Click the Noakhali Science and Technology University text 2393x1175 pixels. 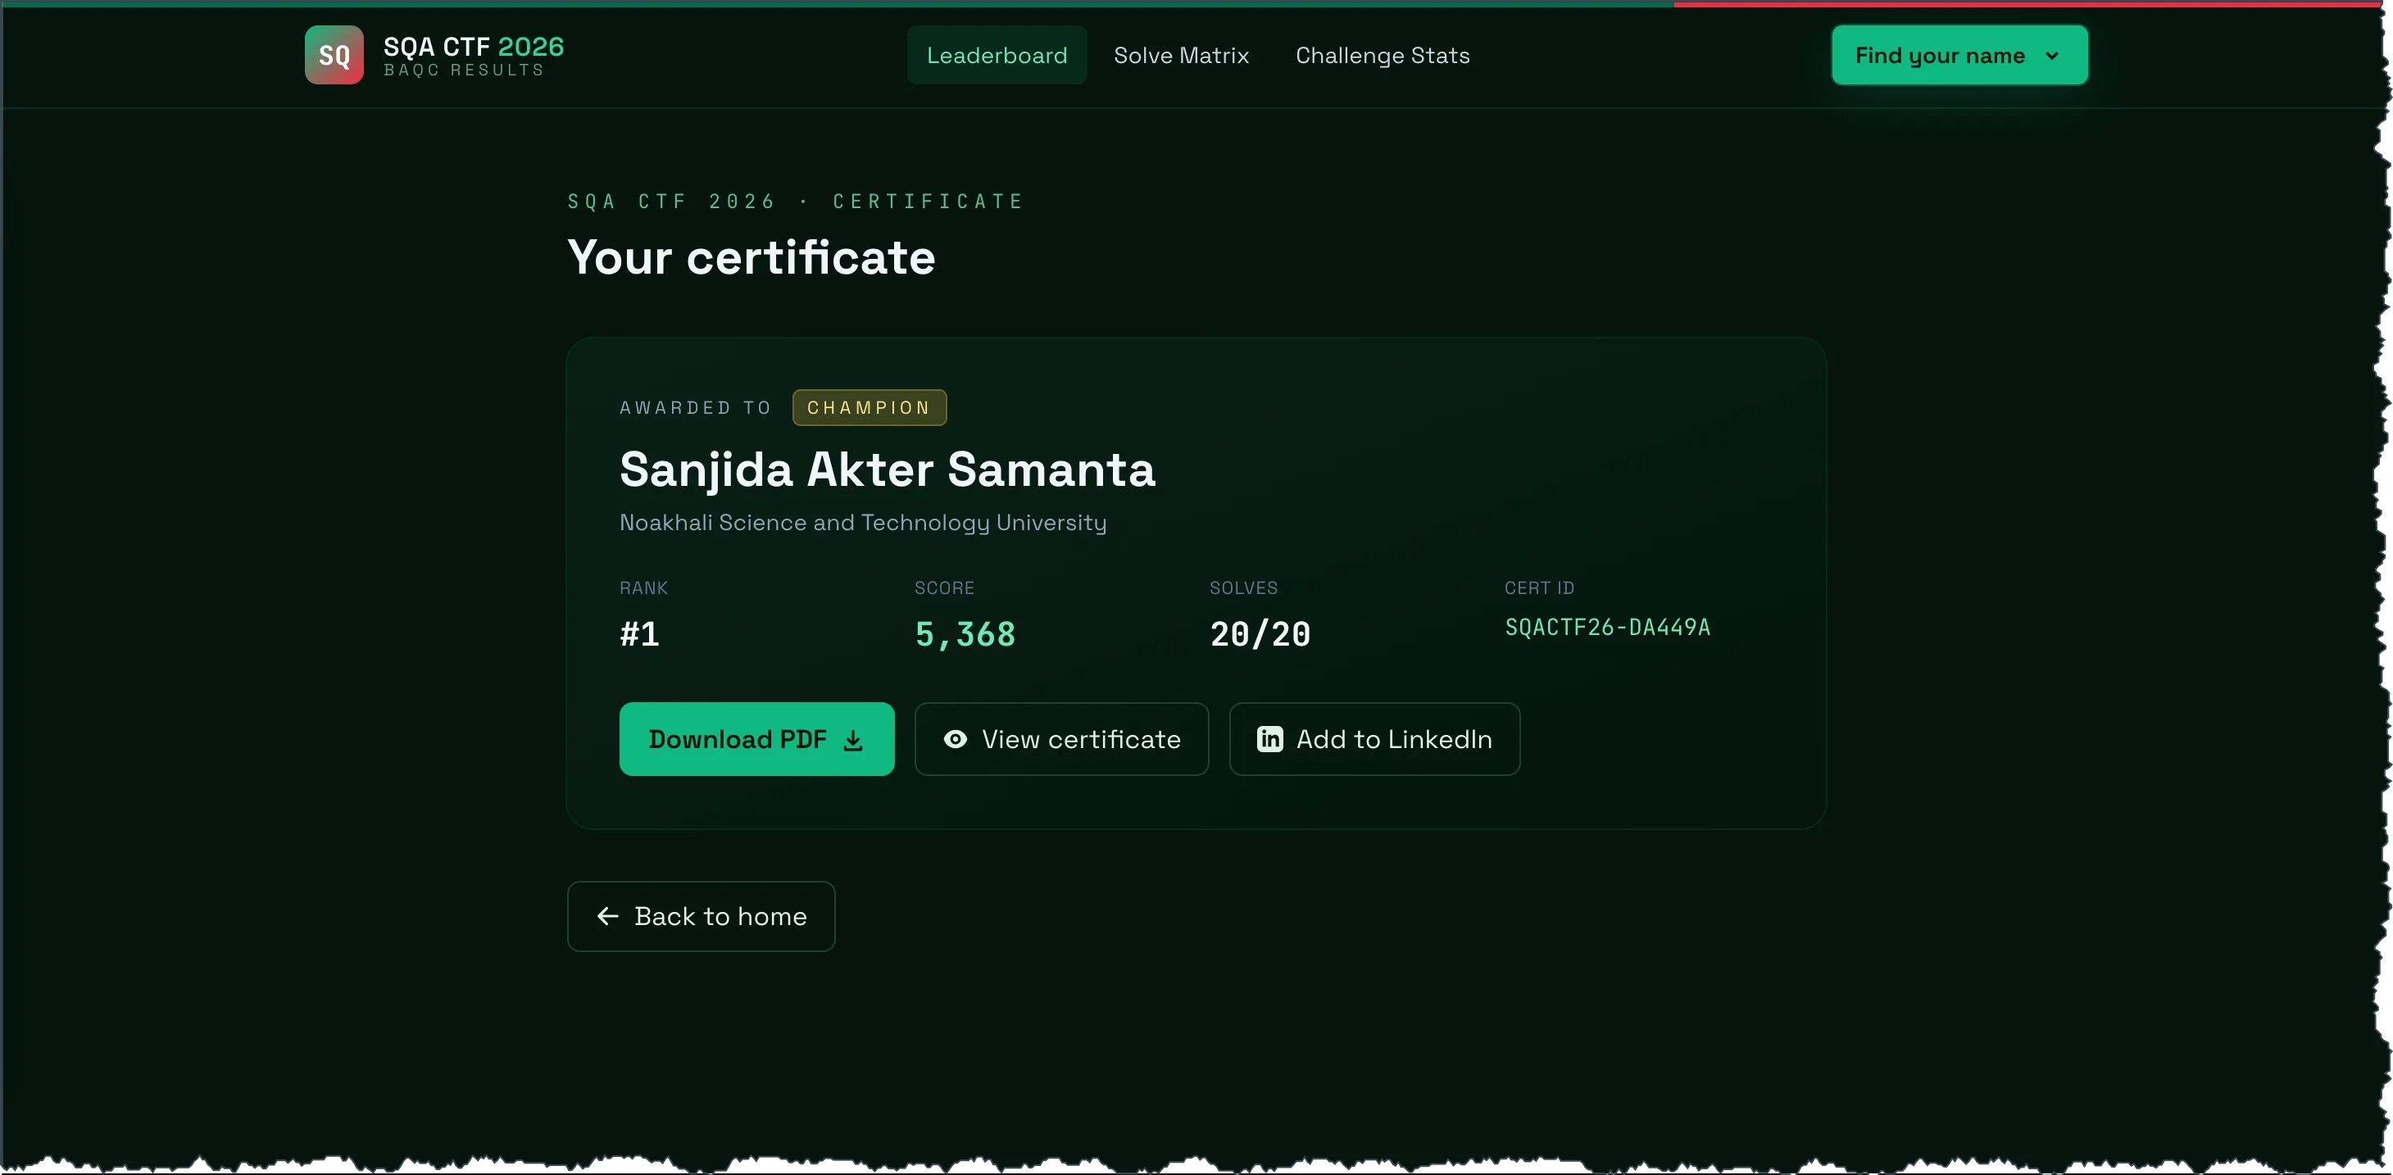click(863, 523)
